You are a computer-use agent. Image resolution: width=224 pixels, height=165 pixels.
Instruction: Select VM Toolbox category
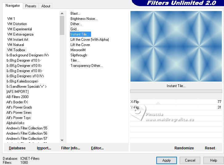(16, 50)
